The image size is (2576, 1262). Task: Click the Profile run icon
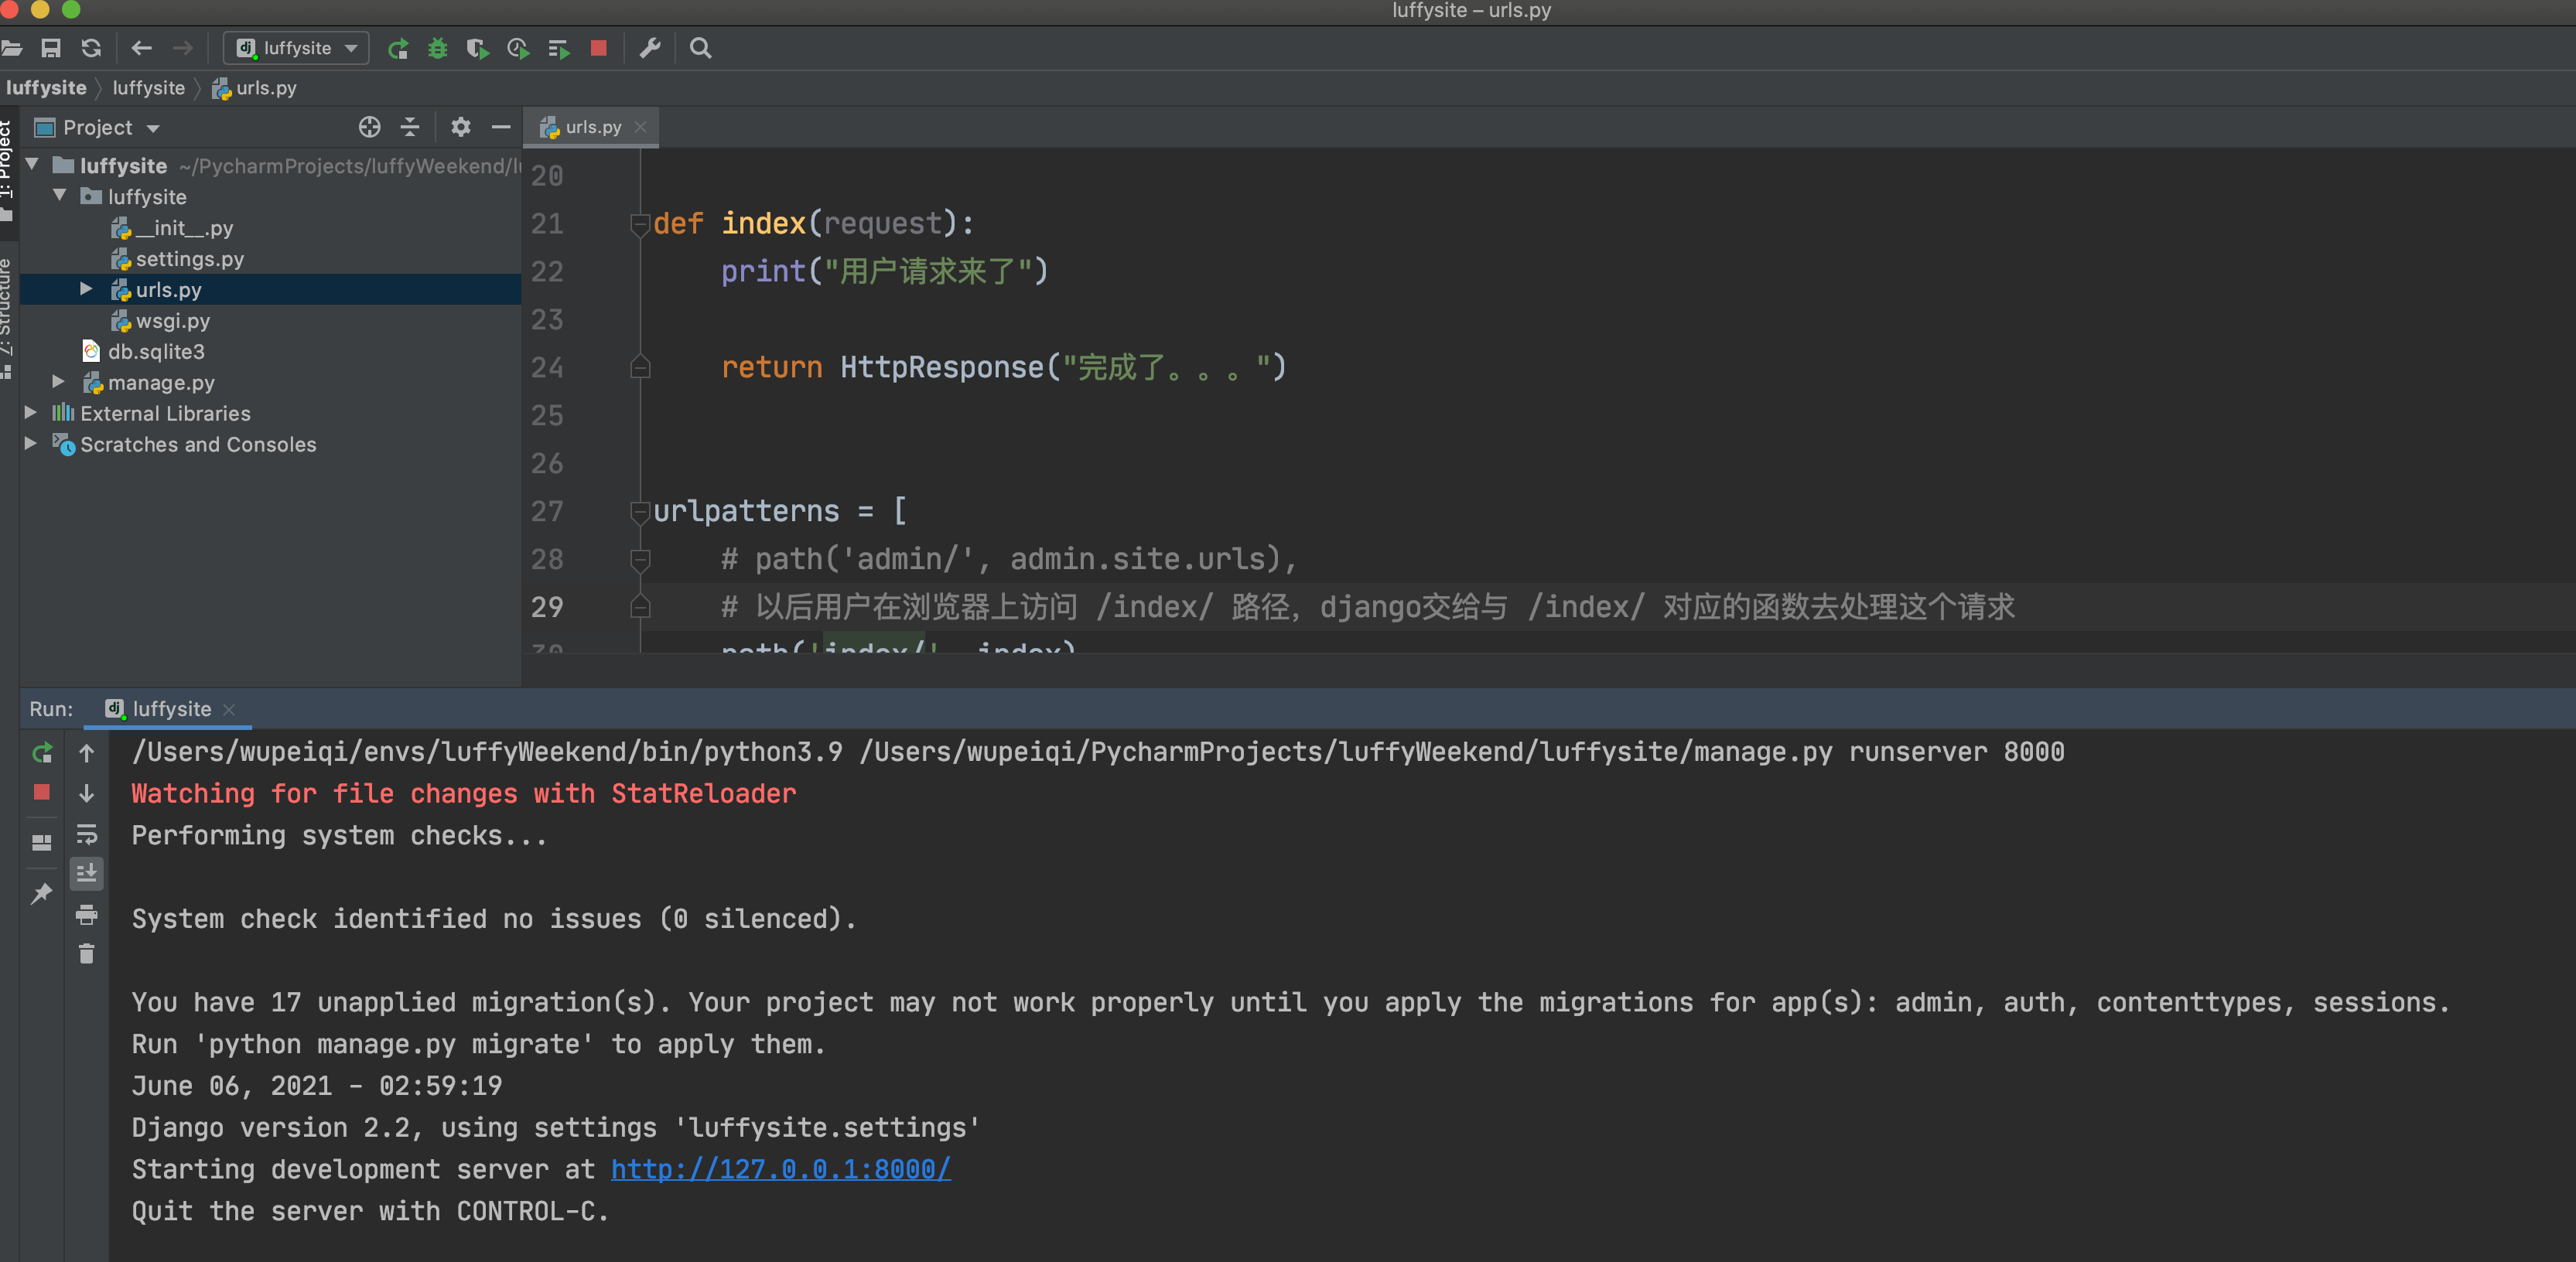(x=517, y=48)
